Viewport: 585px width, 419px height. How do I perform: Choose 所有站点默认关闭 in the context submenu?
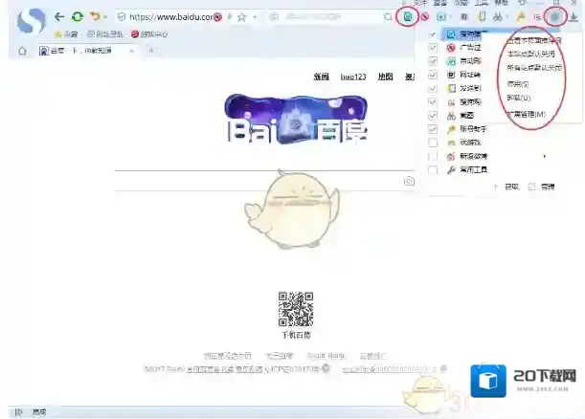pyautogui.click(x=534, y=68)
